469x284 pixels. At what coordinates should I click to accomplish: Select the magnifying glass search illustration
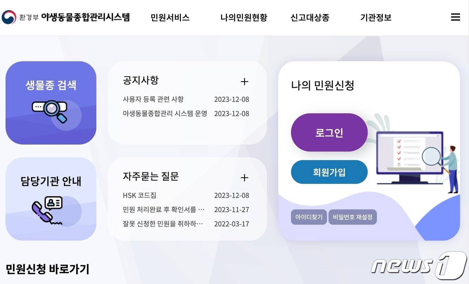[x=50, y=110]
